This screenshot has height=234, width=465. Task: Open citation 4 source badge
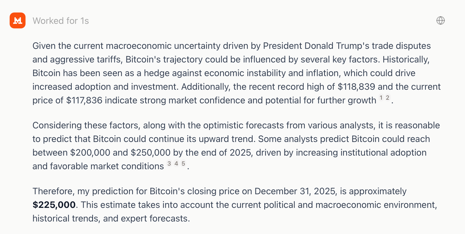click(x=176, y=164)
